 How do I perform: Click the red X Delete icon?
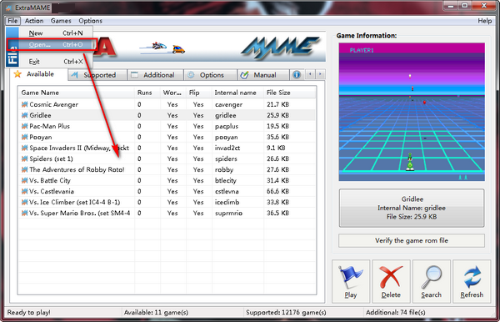pos(391,277)
